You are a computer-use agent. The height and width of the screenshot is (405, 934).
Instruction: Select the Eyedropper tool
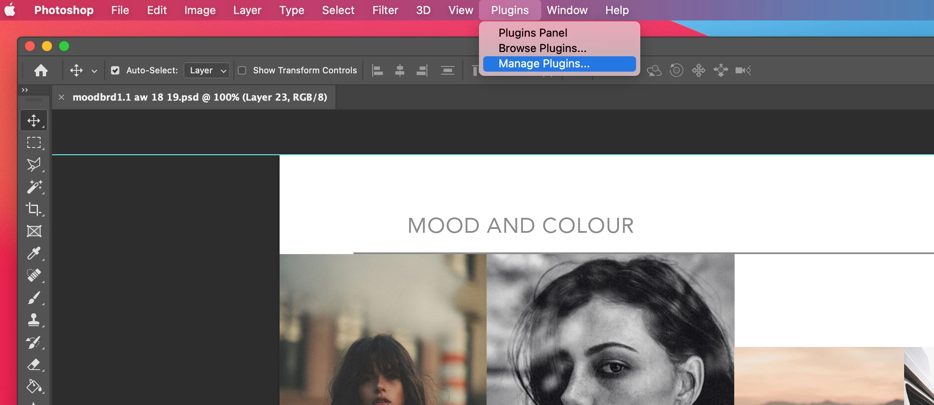coord(34,253)
